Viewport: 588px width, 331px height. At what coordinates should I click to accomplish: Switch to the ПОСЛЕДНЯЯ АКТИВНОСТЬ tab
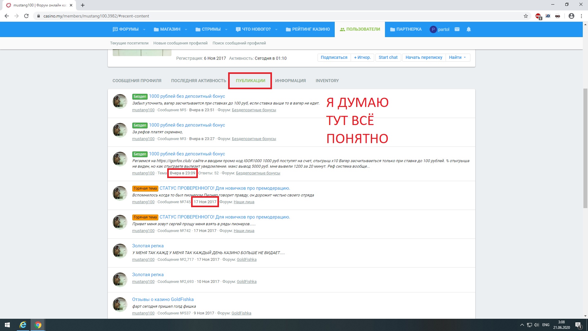coord(198,81)
